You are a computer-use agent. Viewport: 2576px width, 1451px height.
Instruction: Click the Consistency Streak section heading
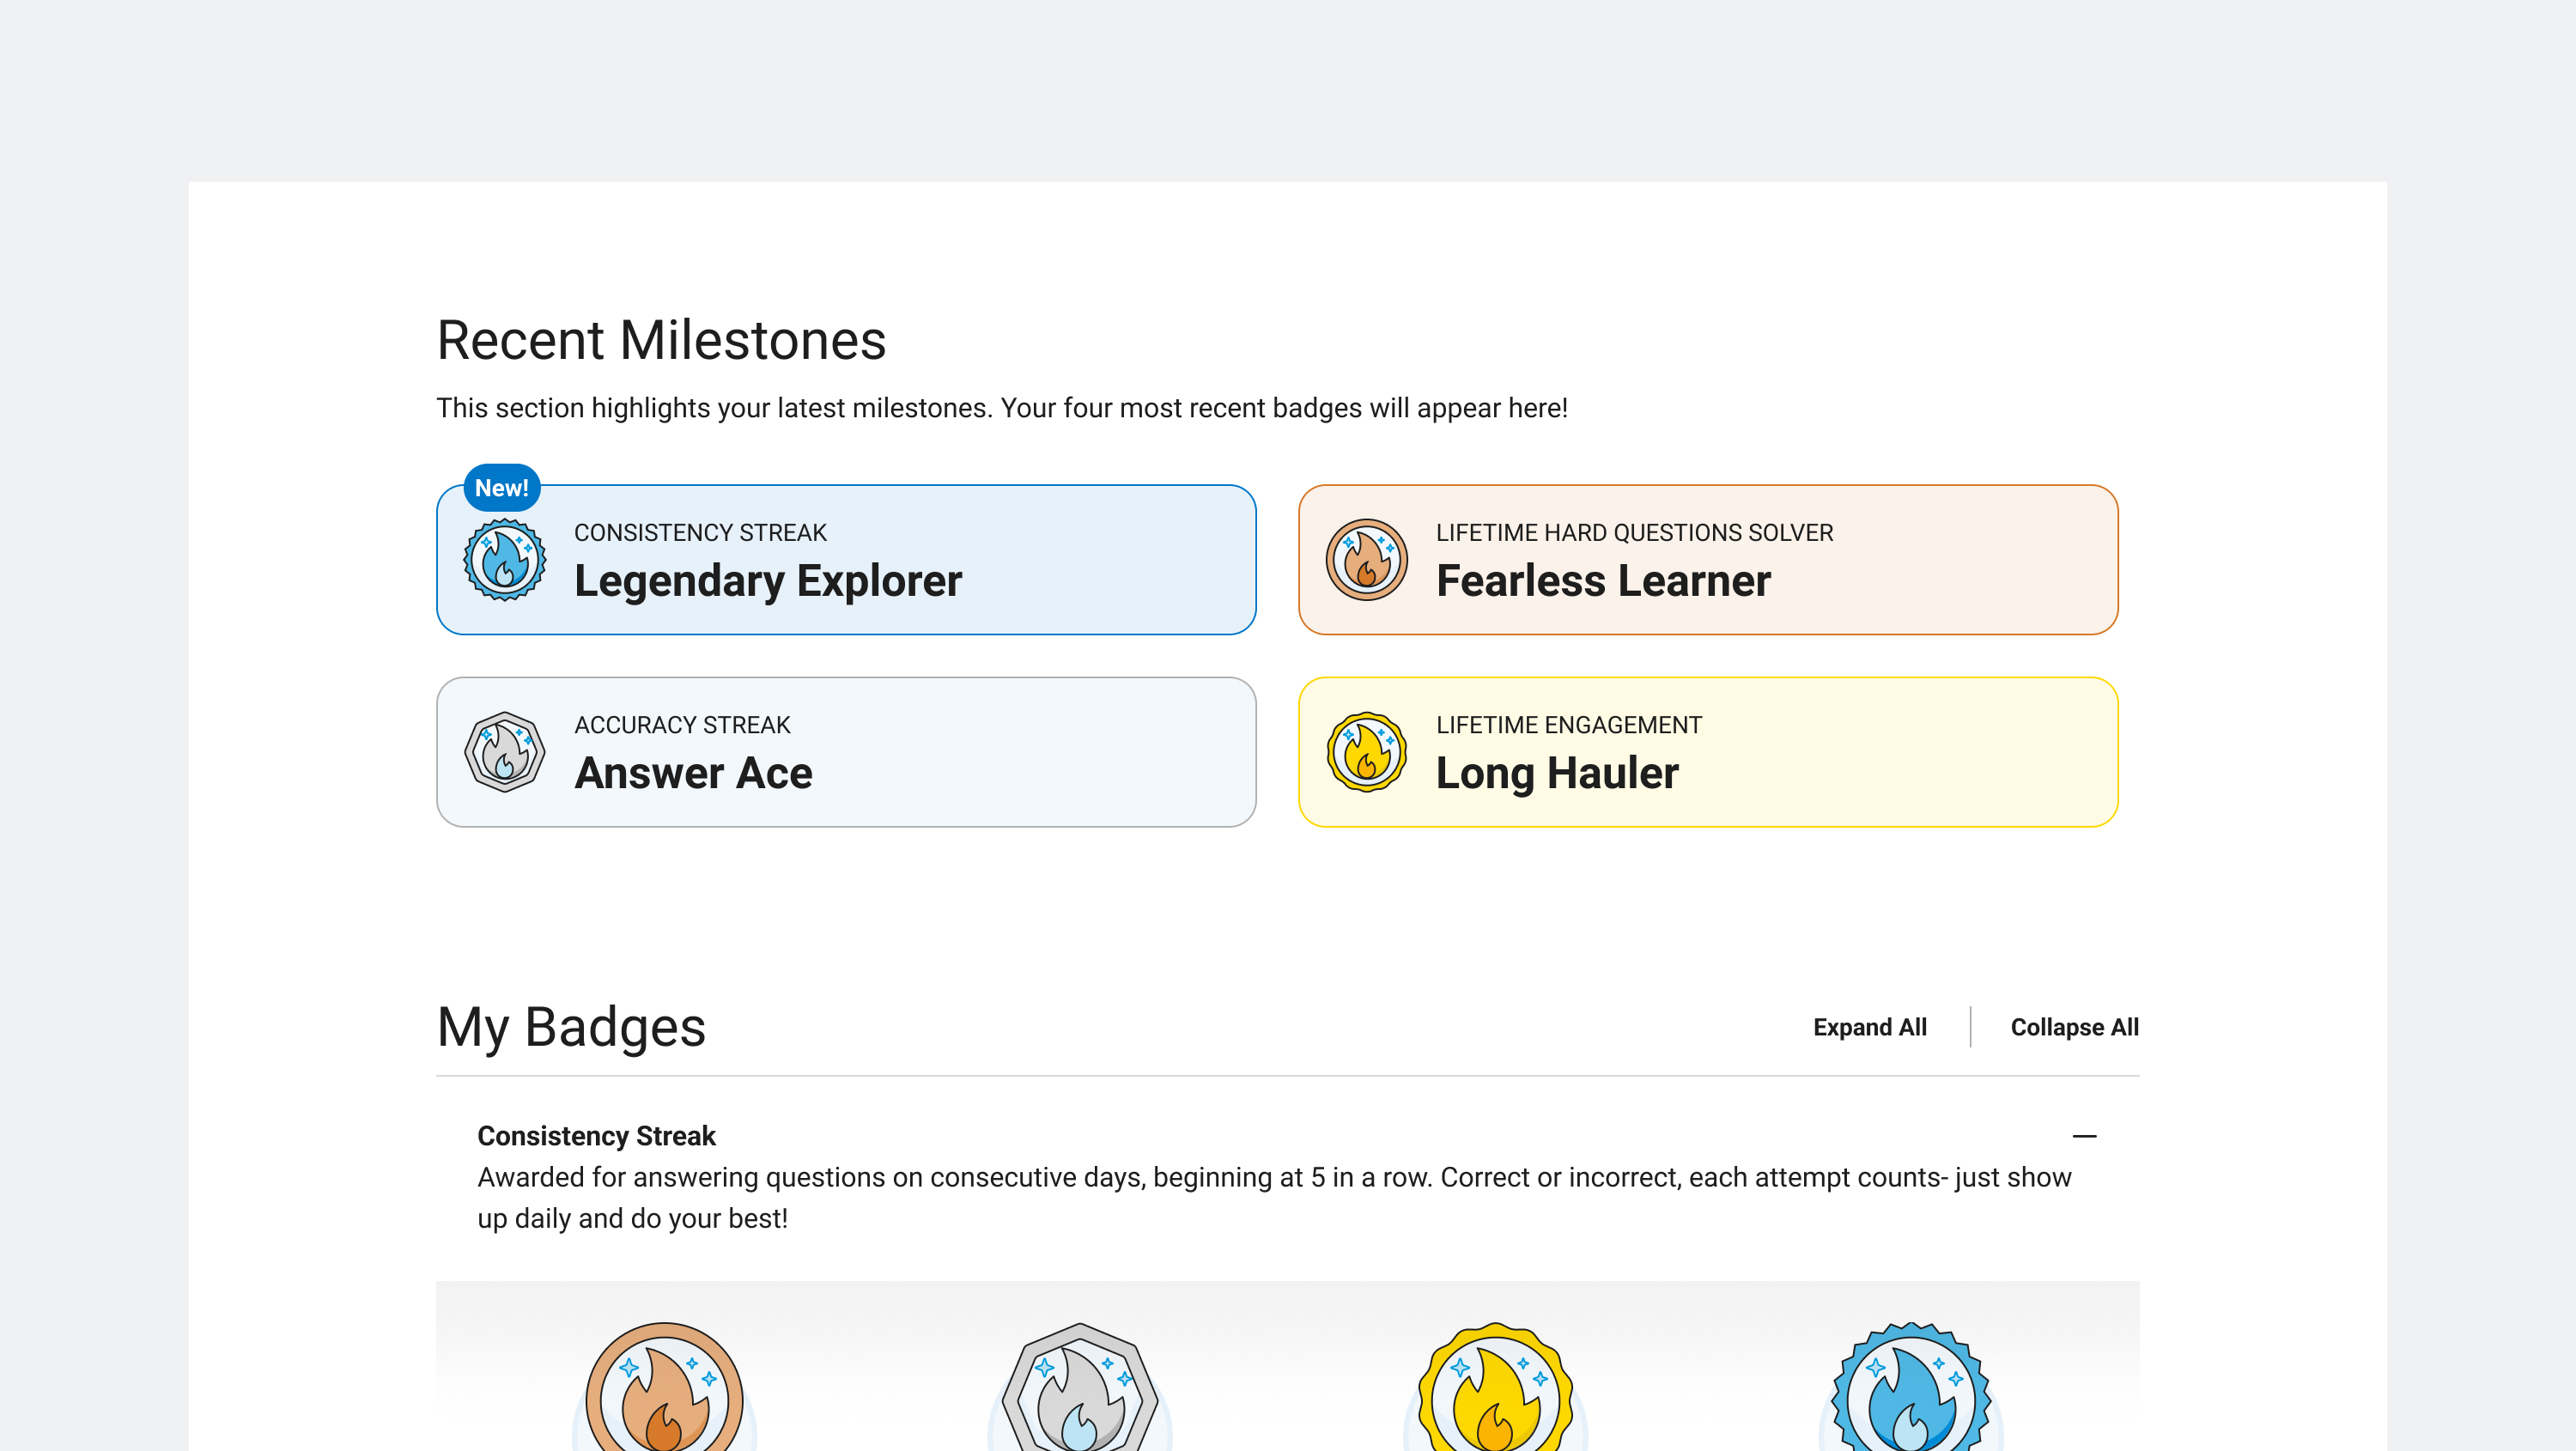(596, 1136)
